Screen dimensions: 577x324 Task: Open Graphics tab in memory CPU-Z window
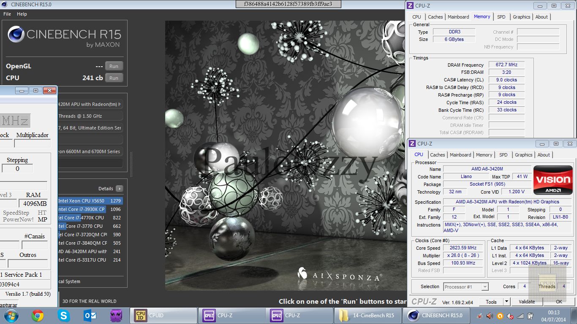coord(521,17)
